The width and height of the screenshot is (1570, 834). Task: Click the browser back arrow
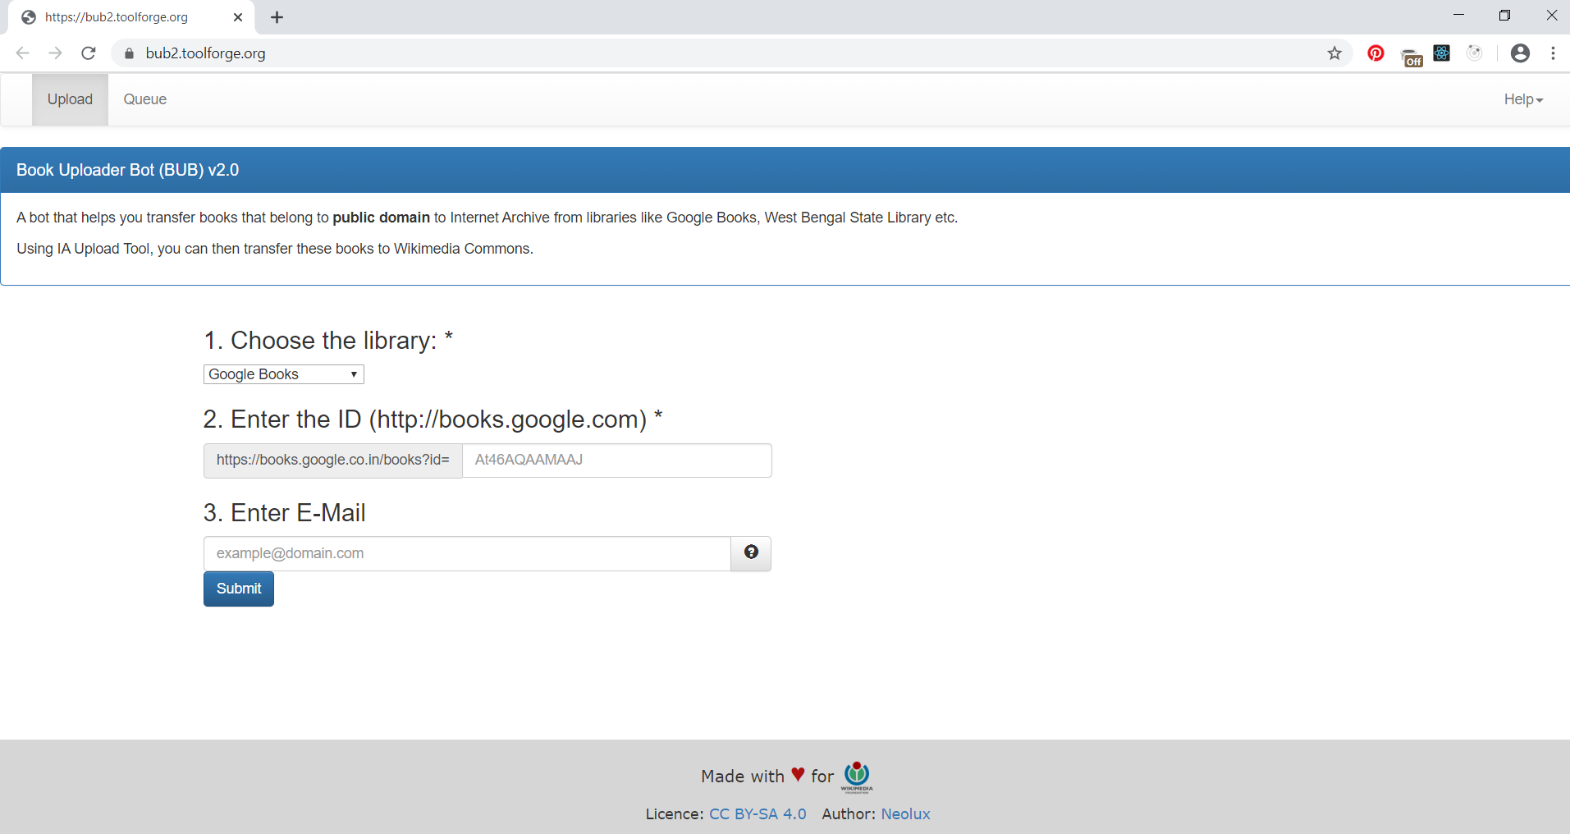pos(23,53)
